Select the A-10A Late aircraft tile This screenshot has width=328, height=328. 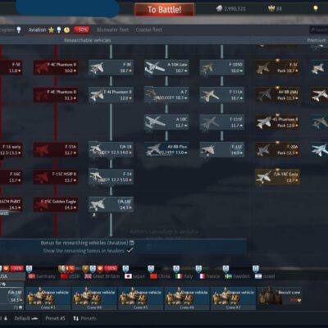pyautogui.click(x=166, y=67)
